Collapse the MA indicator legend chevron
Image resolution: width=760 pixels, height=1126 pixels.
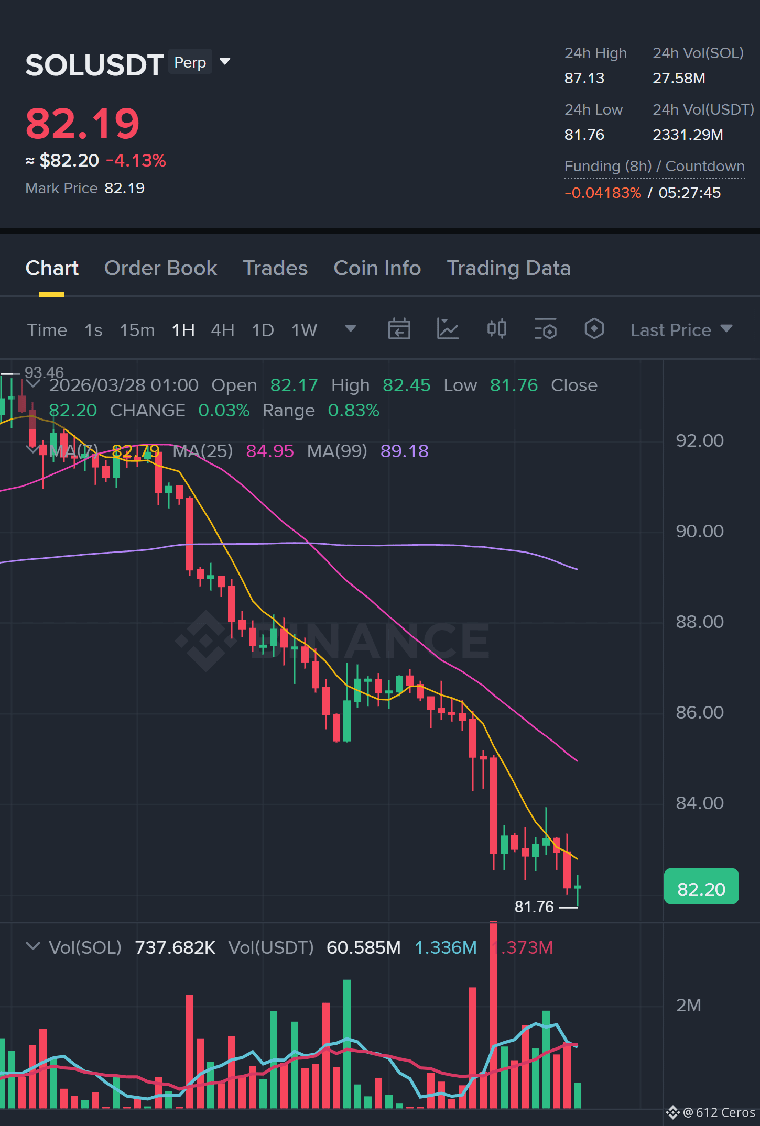tap(33, 449)
